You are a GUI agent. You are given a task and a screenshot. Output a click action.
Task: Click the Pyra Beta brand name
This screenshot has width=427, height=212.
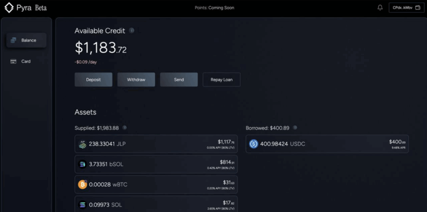tap(31, 8)
